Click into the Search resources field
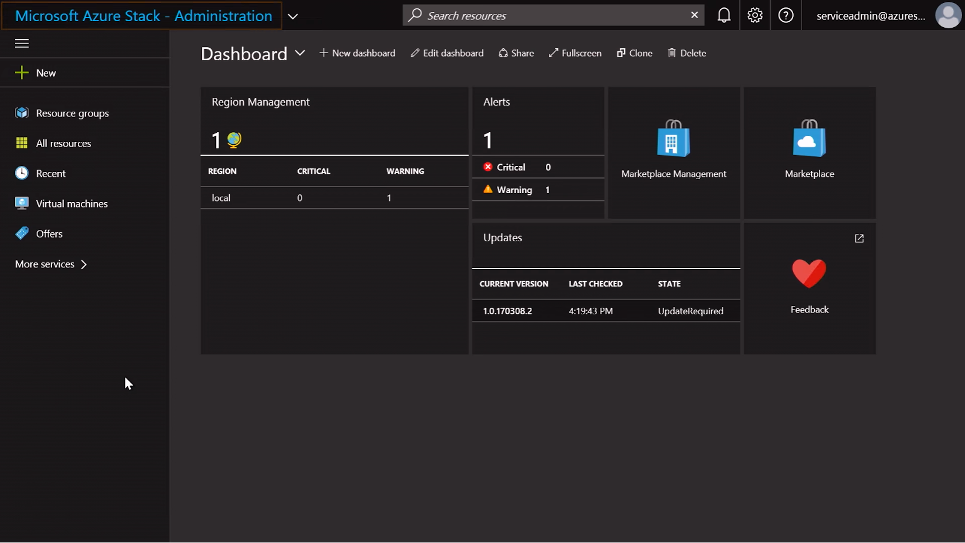The image size is (965, 543). point(554,15)
